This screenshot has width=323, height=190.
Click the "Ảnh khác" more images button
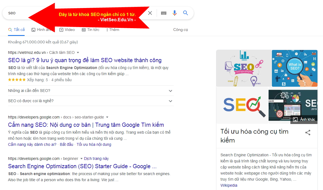pyautogui.click(x=304, y=119)
